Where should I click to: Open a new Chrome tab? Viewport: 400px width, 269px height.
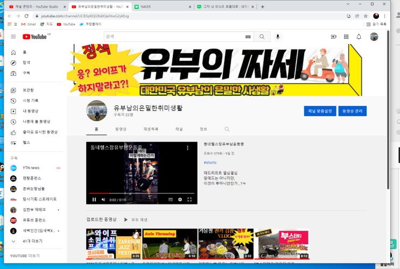click(263, 7)
